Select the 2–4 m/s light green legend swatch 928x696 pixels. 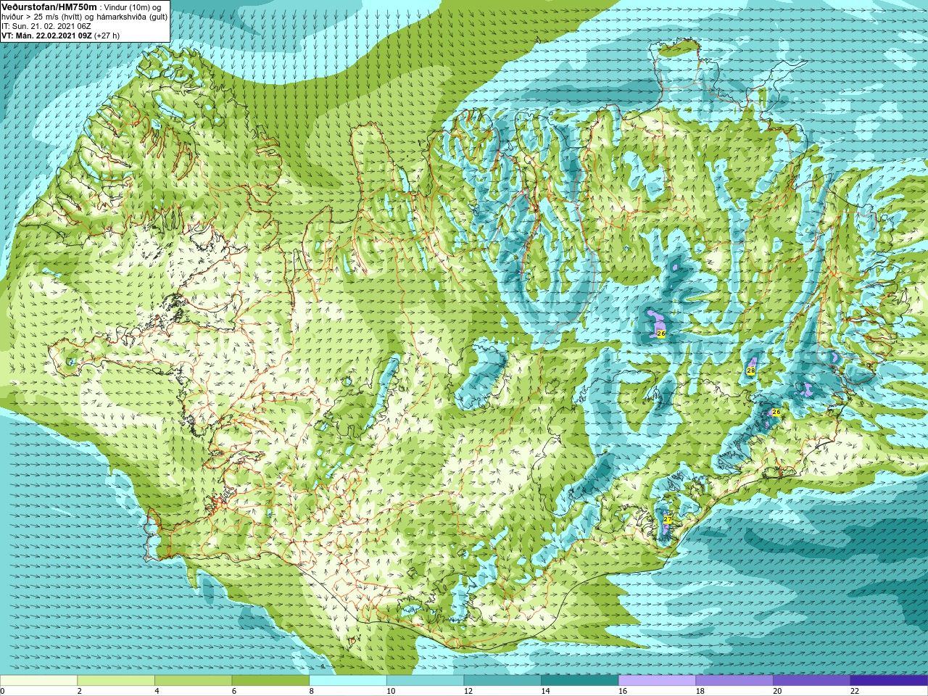(x=116, y=681)
